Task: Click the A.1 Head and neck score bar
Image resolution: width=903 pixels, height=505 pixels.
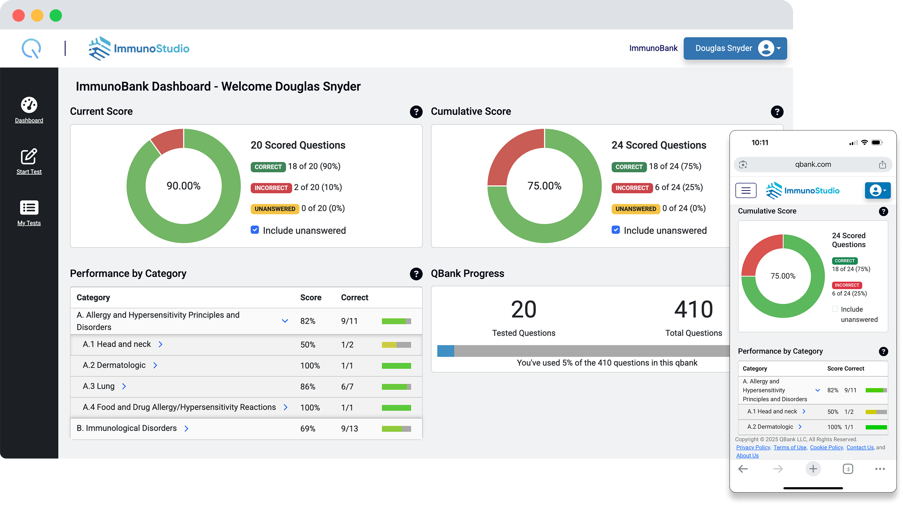Action: tap(396, 345)
